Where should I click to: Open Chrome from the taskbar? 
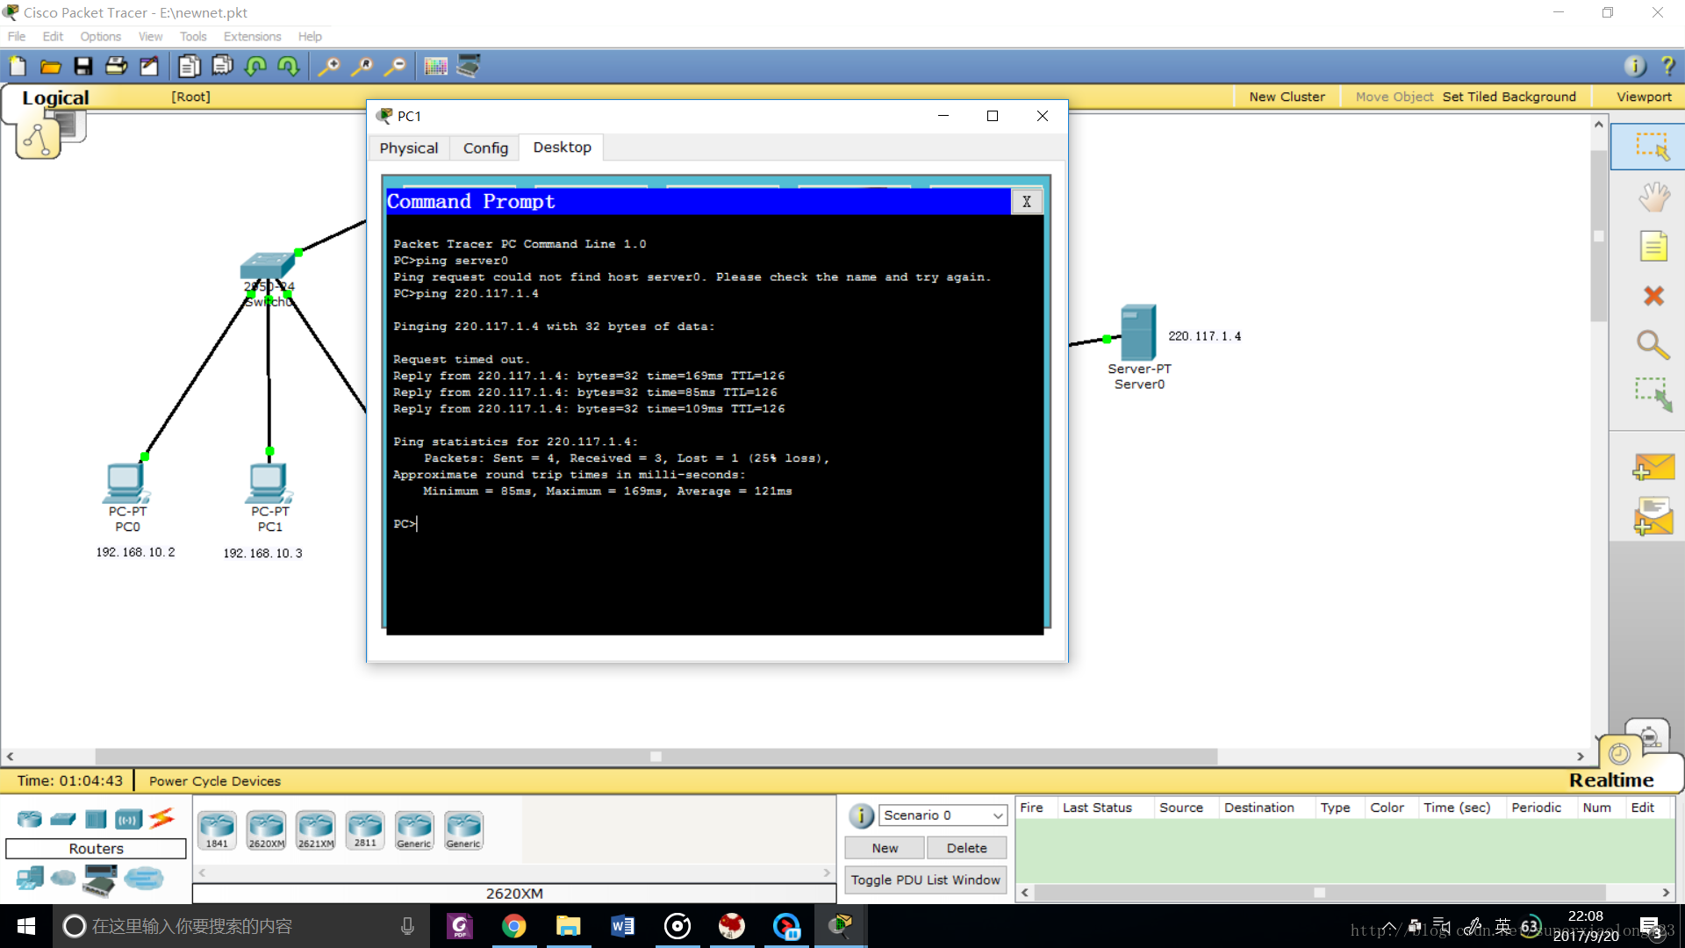pyautogui.click(x=514, y=926)
